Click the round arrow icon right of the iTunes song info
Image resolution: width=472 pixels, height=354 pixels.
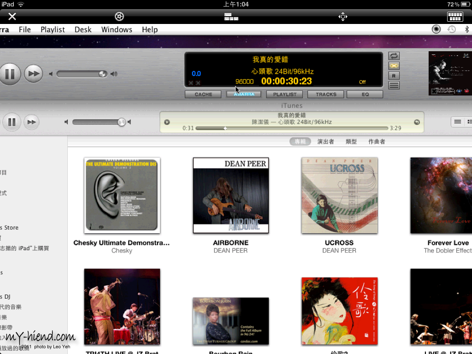[x=417, y=122]
